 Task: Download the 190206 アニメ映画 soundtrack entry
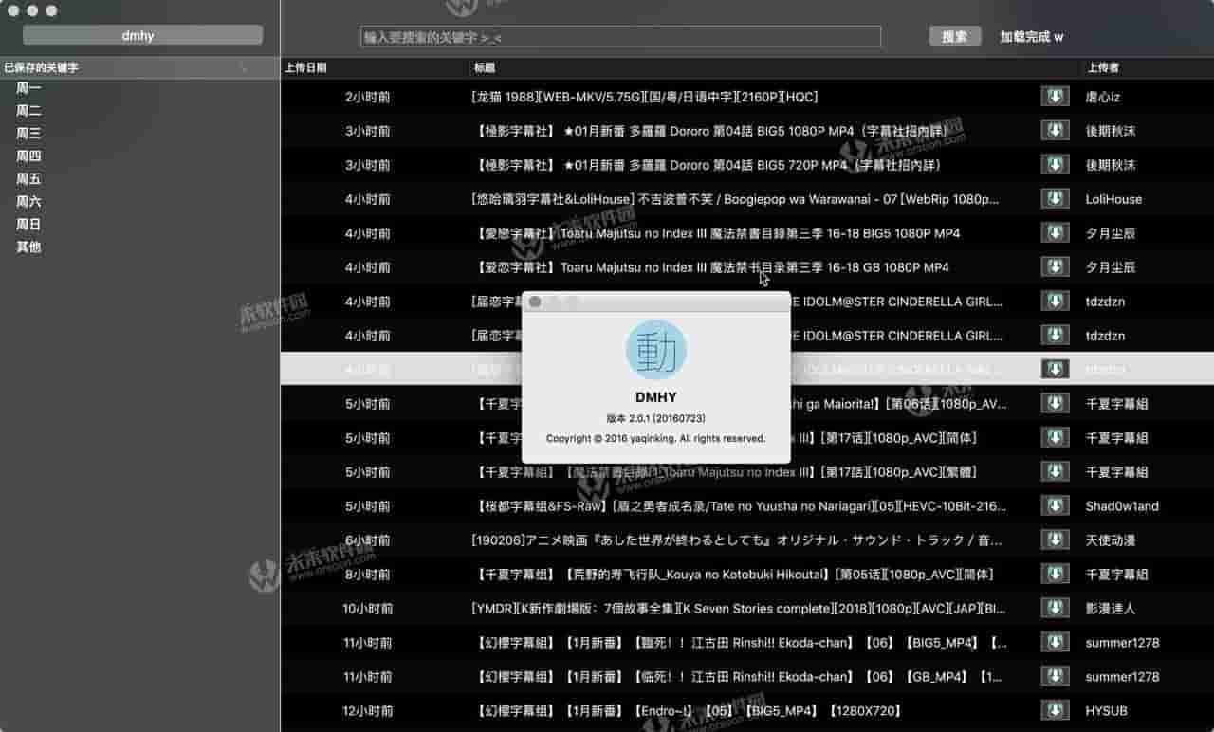(x=1055, y=540)
